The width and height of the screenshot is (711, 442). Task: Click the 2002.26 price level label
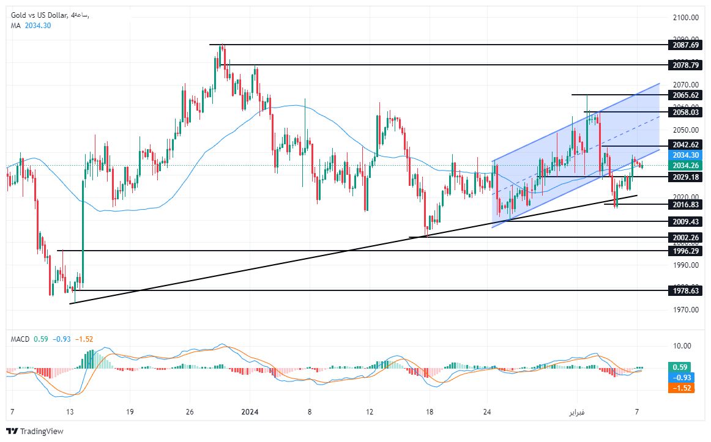(685, 238)
